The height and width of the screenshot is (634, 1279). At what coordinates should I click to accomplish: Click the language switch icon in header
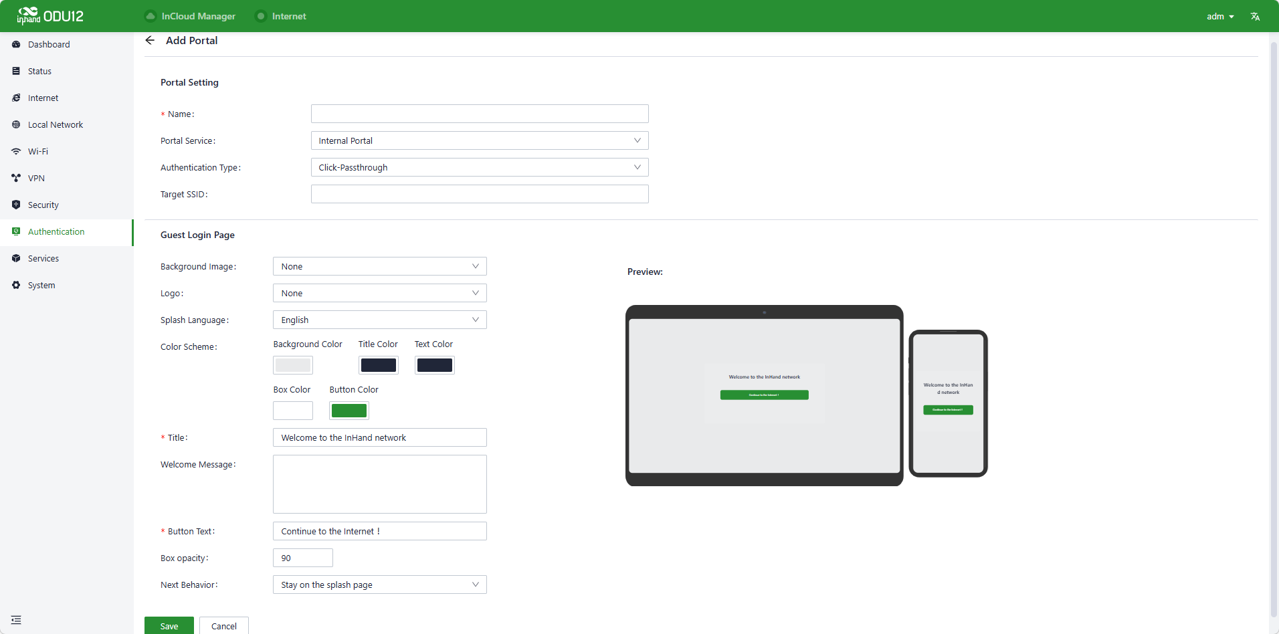pyautogui.click(x=1255, y=17)
